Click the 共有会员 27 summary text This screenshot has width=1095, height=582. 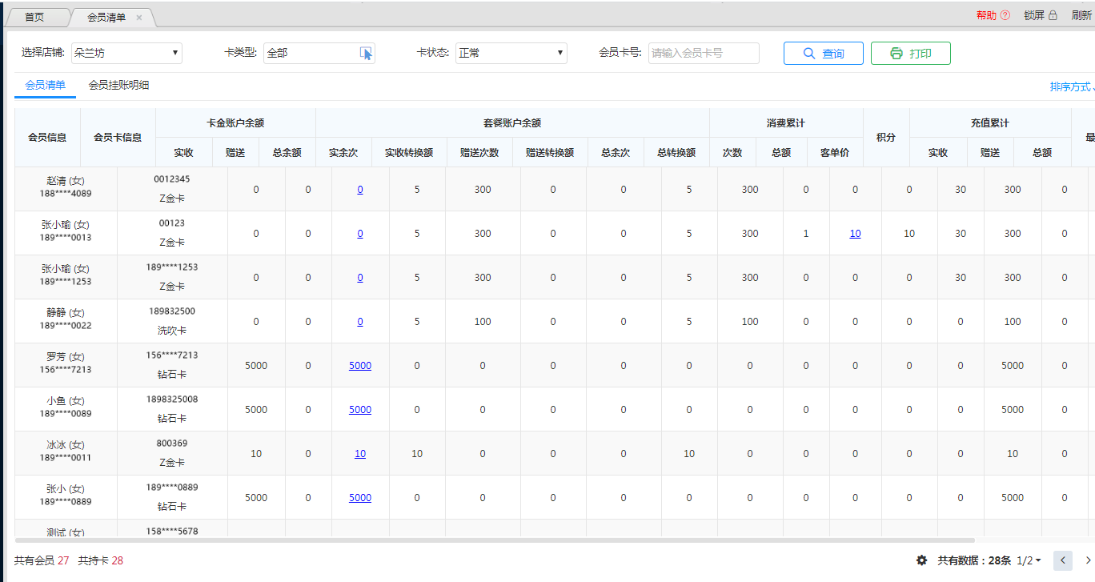42,560
